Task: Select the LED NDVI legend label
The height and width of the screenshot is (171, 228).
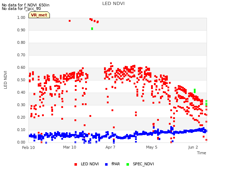Action: 90,164
